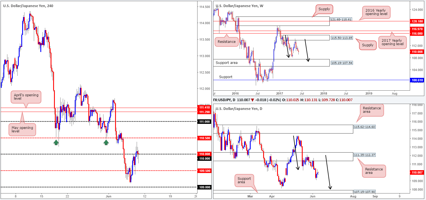
Task: Select the rightmost black arrow on weekly chart
Action: click(x=307, y=50)
